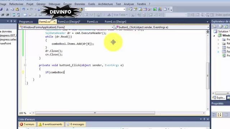
Task: Click the editor split window handle
Action: click(x=208, y=32)
